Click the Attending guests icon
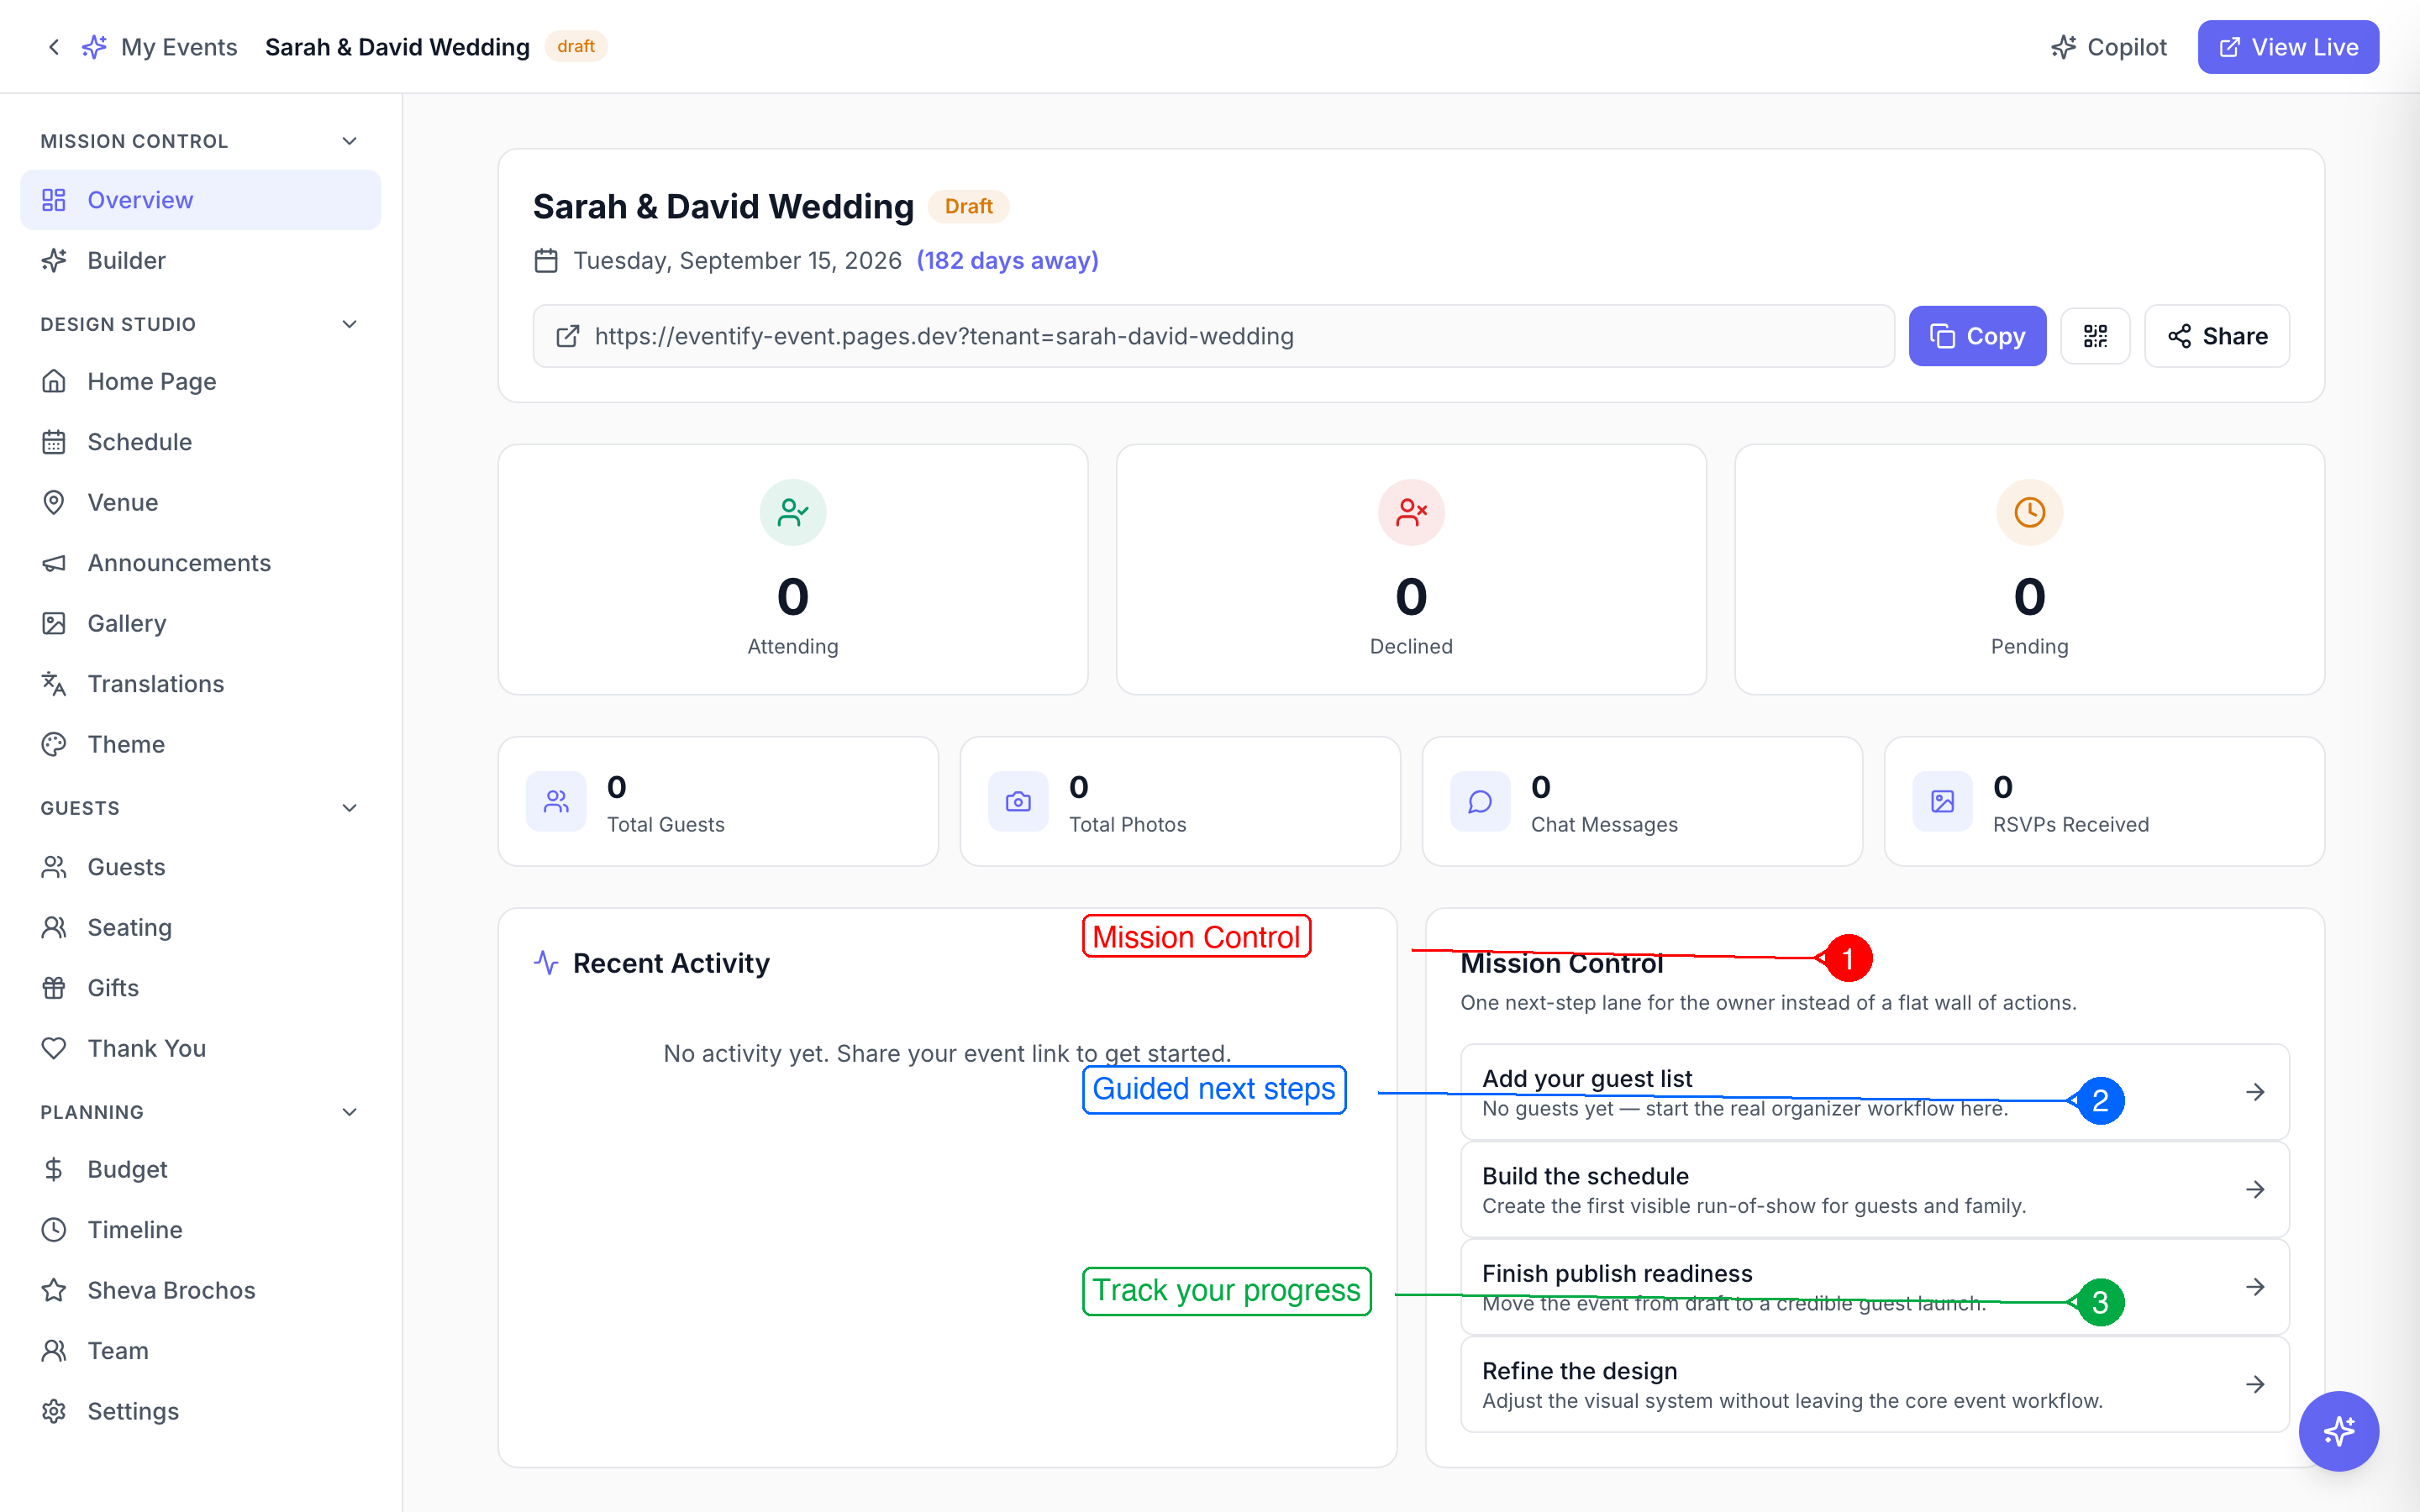The height and width of the screenshot is (1512, 2420). (x=792, y=512)
